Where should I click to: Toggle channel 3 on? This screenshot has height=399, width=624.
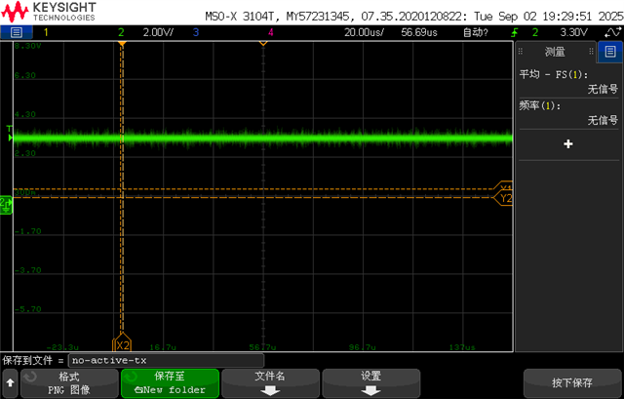click(195, 32)
